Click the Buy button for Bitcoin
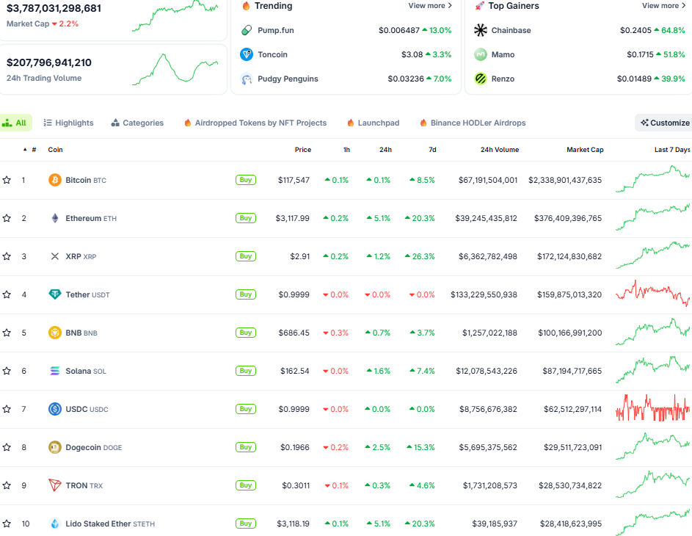 (246, 179)
